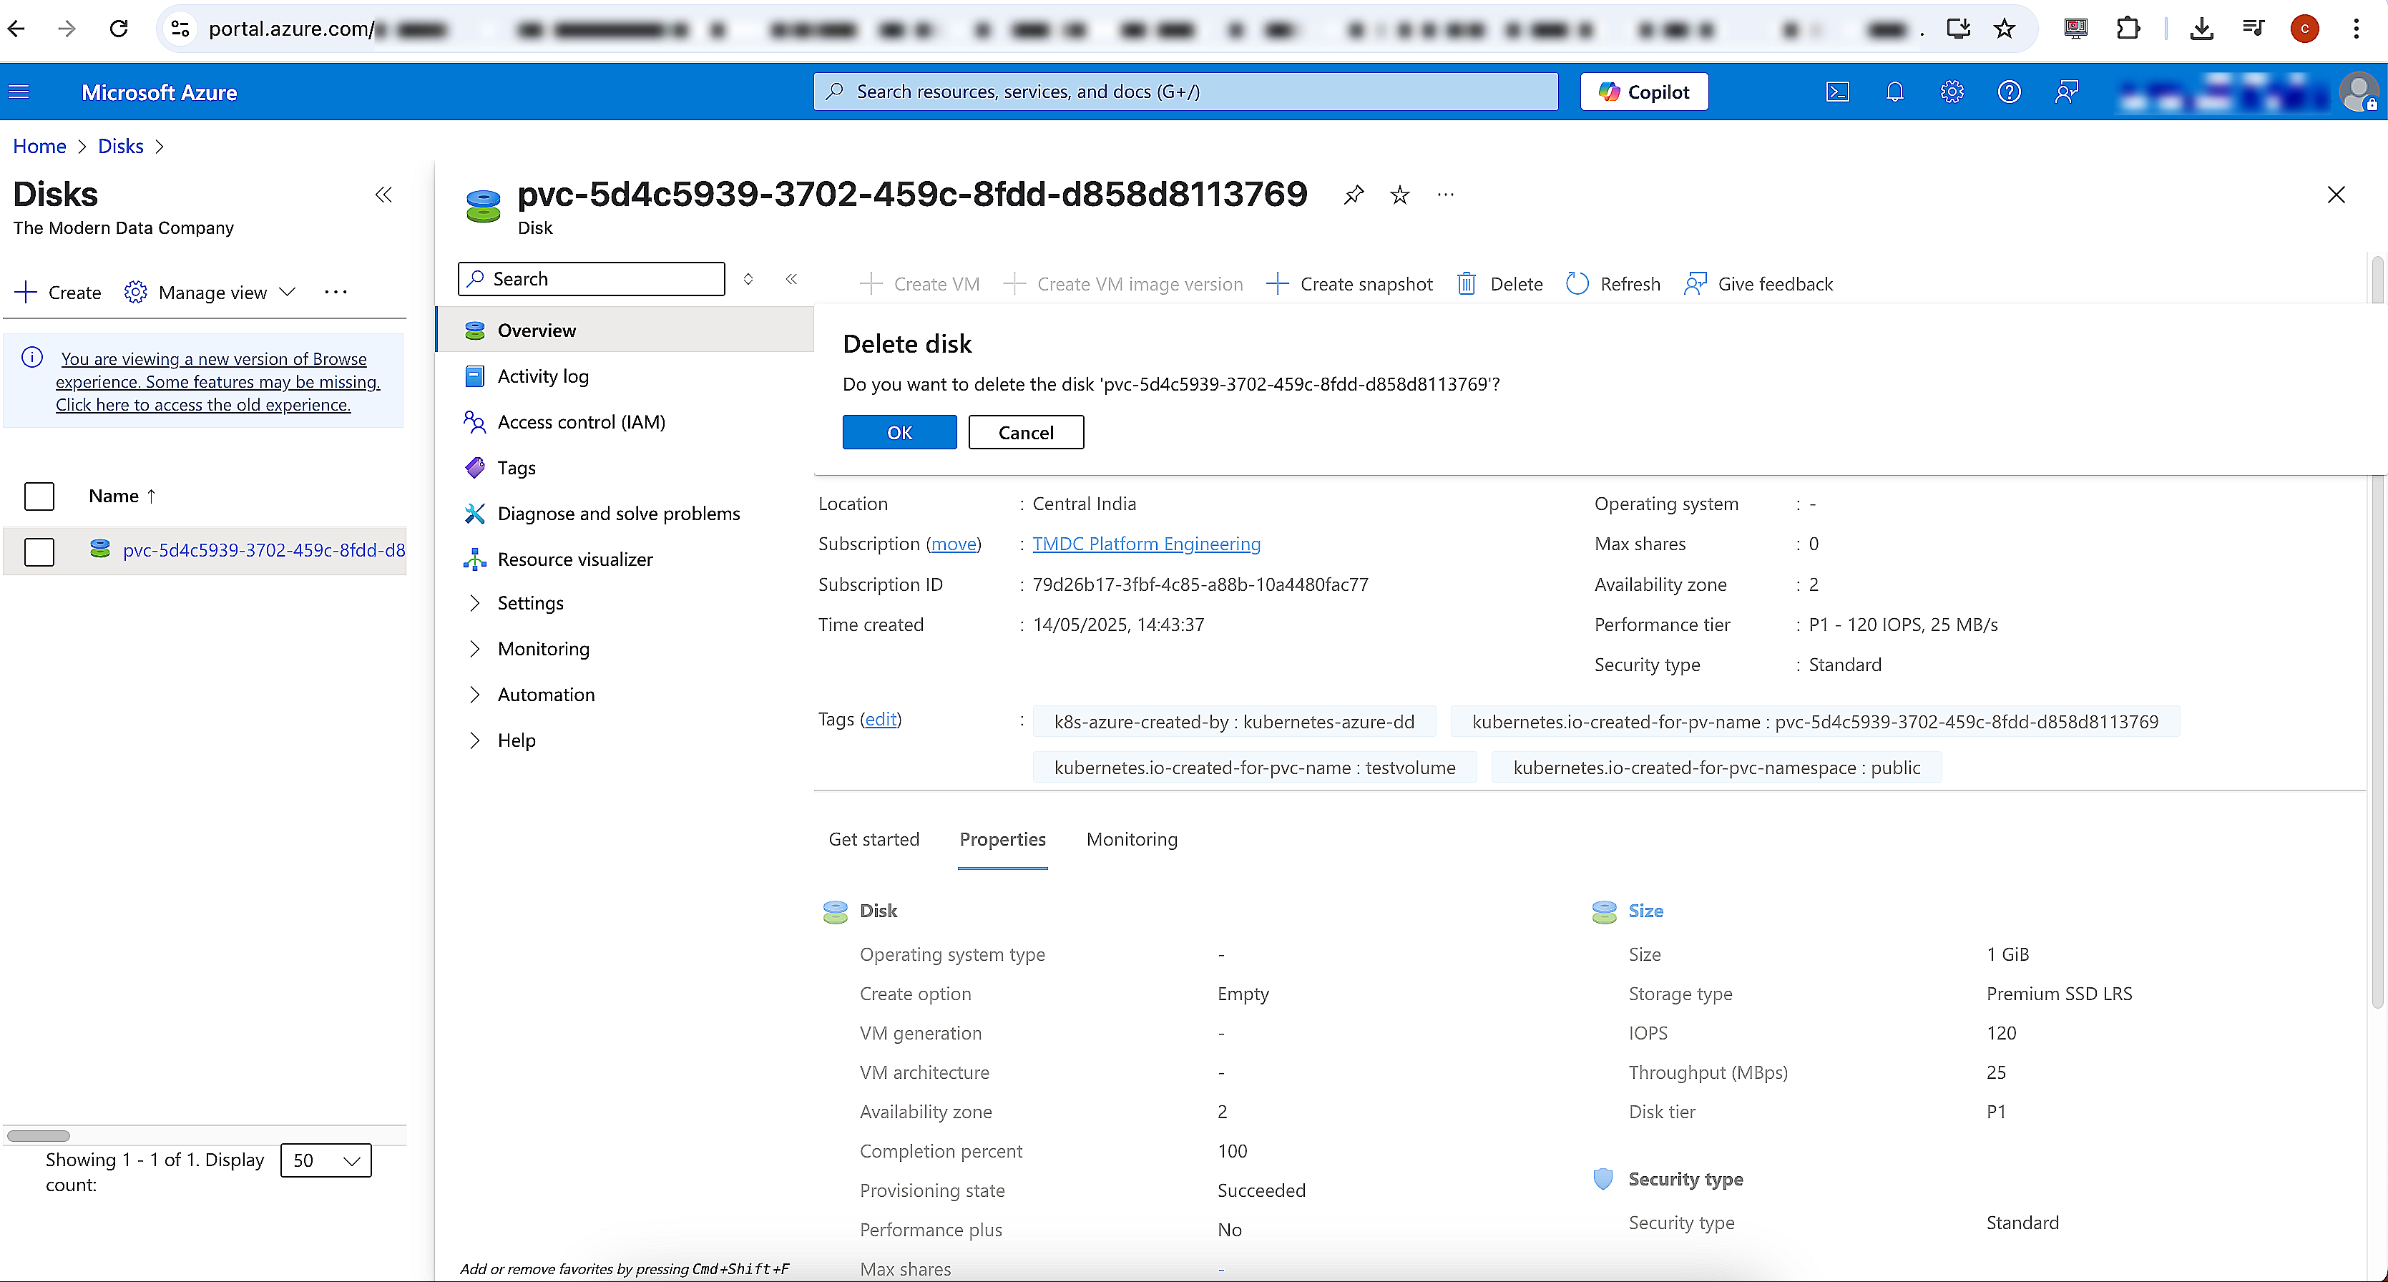2388x1282 pixels.
Task: Open pvc-5d4c5939 disk link in list
Action: click(263, 549)
